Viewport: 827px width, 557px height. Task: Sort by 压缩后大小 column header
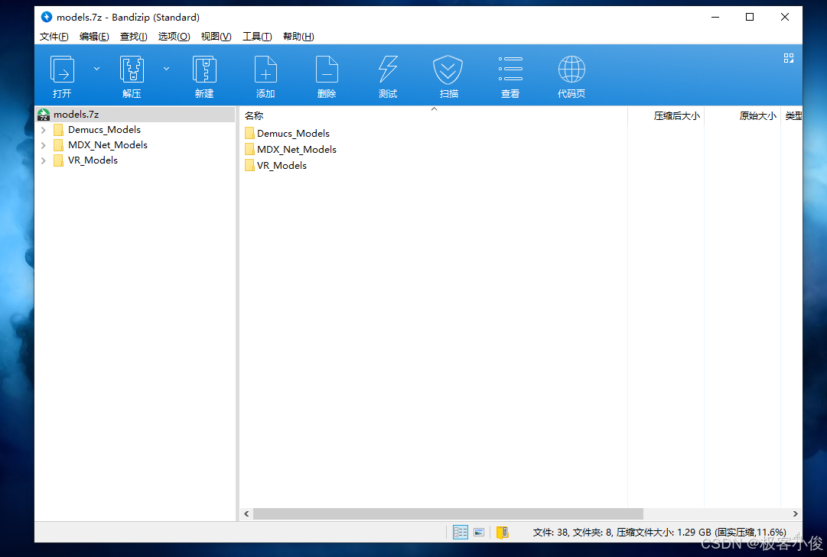[677, 116]
